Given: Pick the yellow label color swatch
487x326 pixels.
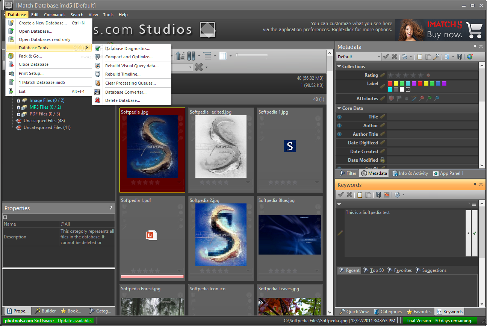Looking at the screenshot, I should pos(396,83).
